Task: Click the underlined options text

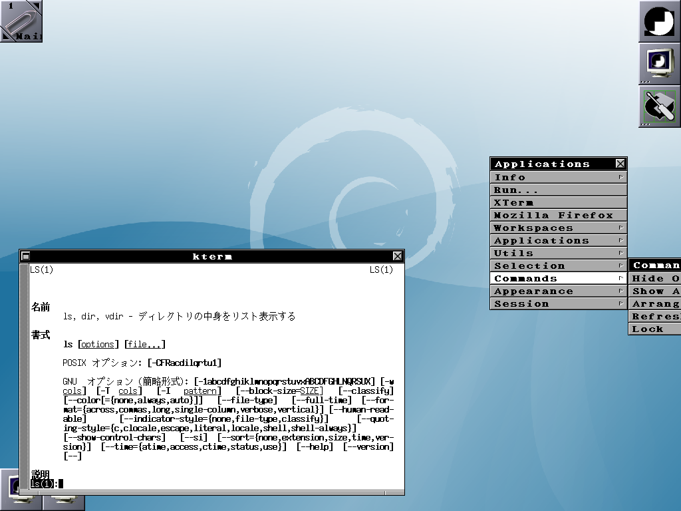Action: (98, 345)
